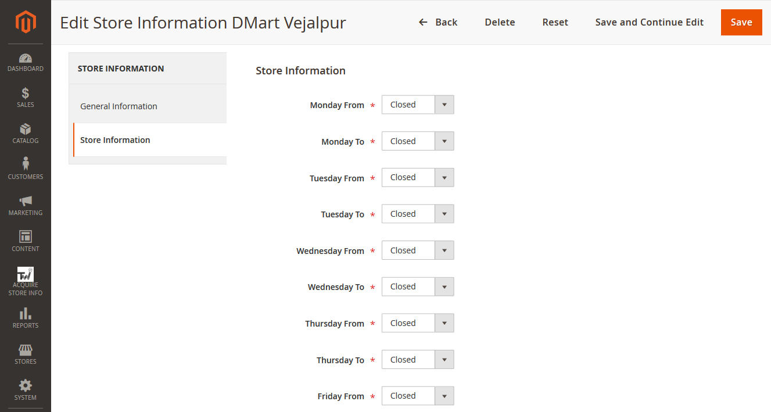Click the Store Information section heading
The width and height of the screenshot is (771, 412).
[300, 70]
